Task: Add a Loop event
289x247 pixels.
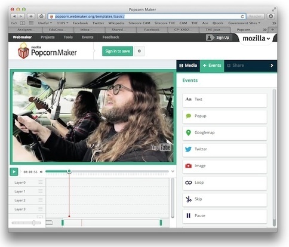Action: pos(225,183)
